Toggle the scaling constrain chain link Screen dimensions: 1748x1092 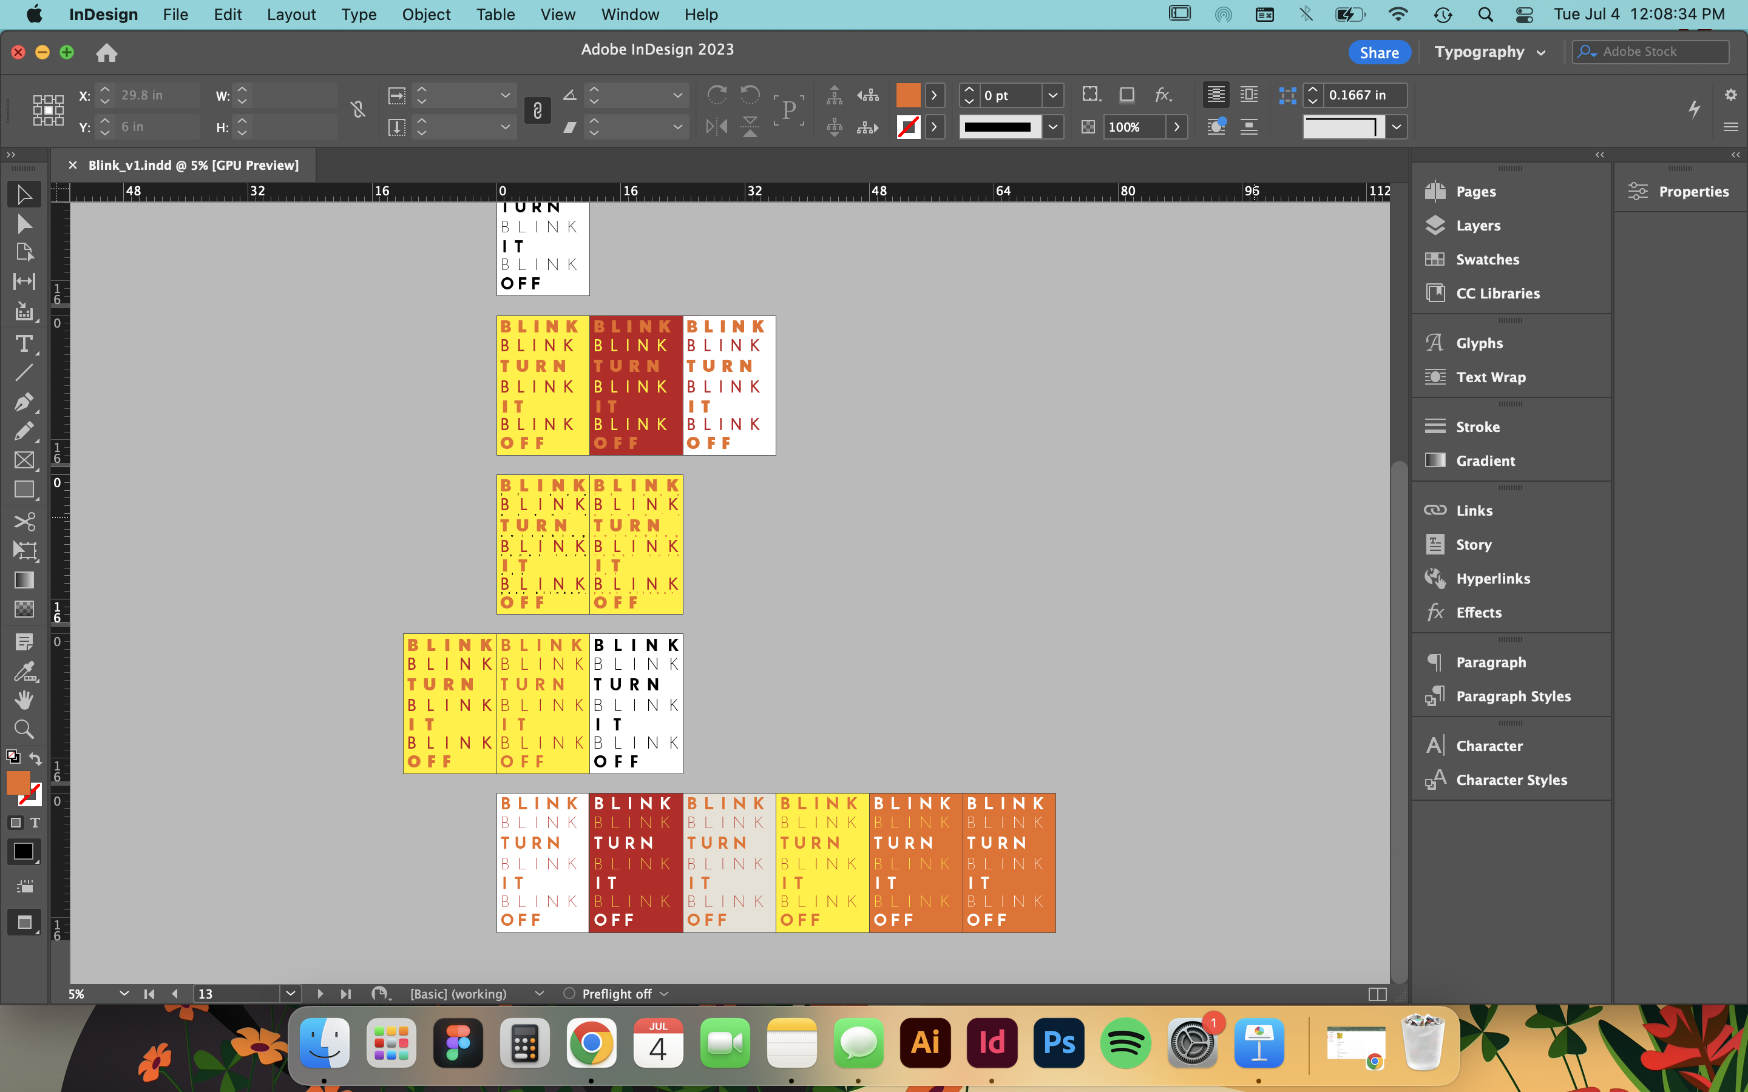tap(537, 110)
